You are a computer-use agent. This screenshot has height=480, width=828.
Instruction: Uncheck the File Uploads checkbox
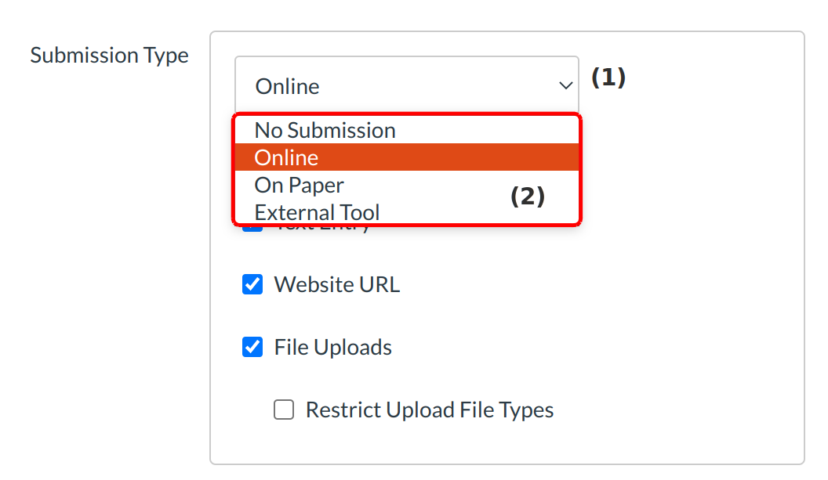tap(252, 347)
